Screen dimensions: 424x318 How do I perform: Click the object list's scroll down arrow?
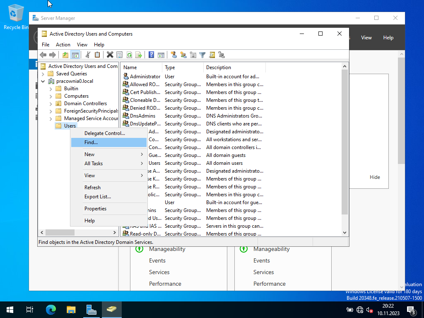(x=344, y=233)
